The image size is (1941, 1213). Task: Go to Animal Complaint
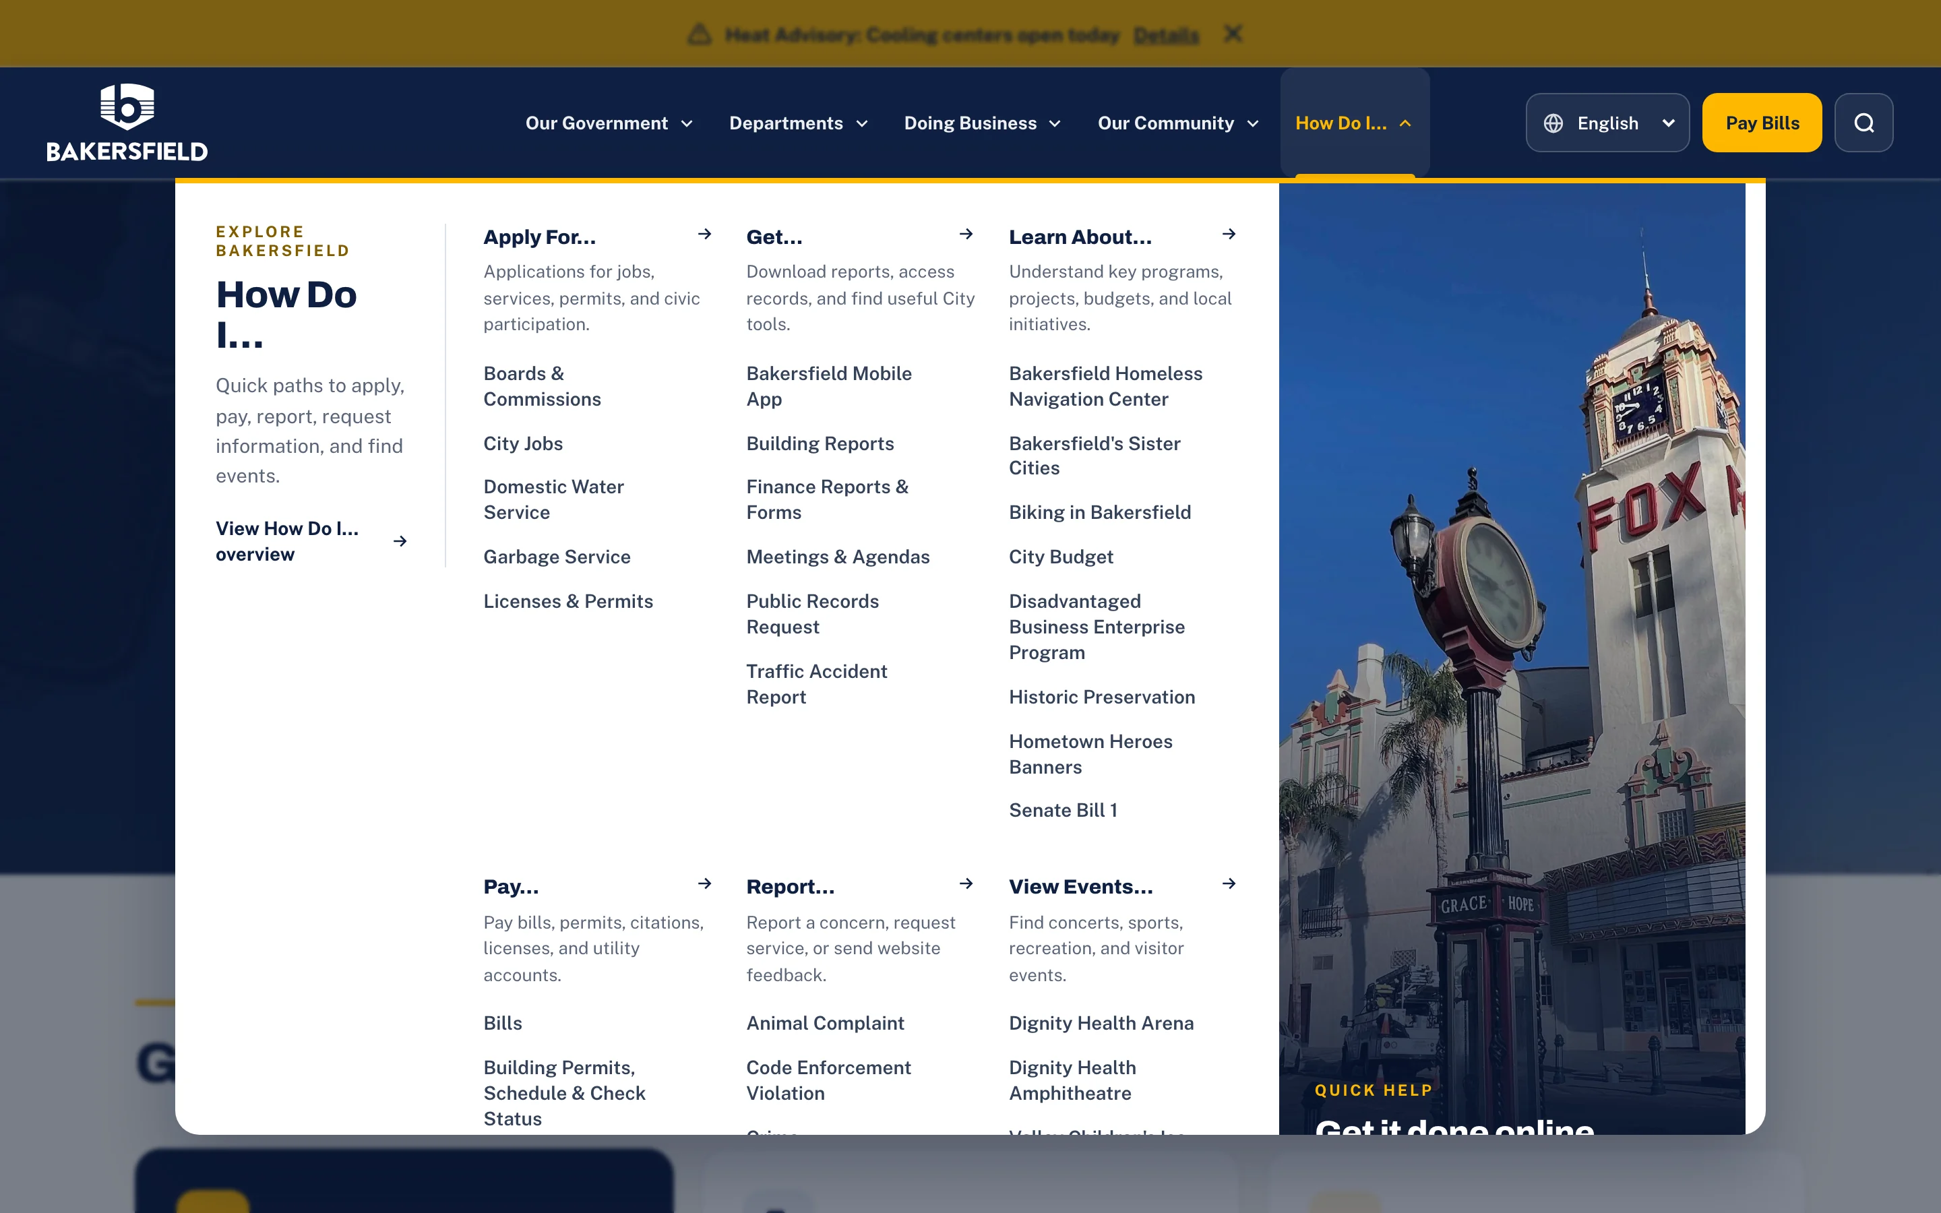(x=826, y=1024)
